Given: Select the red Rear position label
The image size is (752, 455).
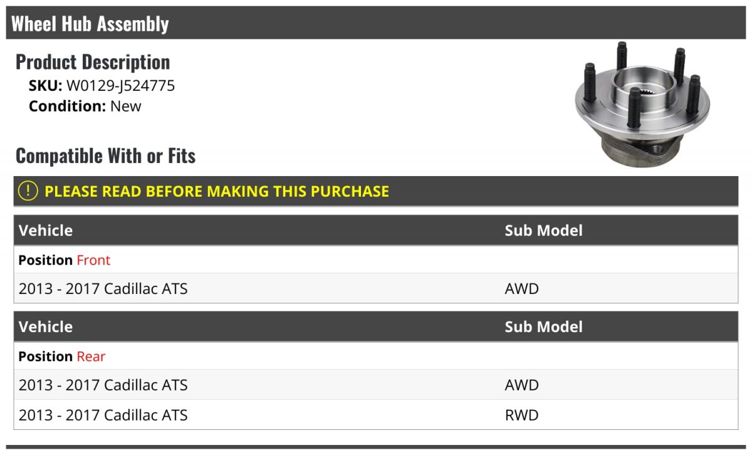Looking at the screenshot, I should click(x=91, y=356).
